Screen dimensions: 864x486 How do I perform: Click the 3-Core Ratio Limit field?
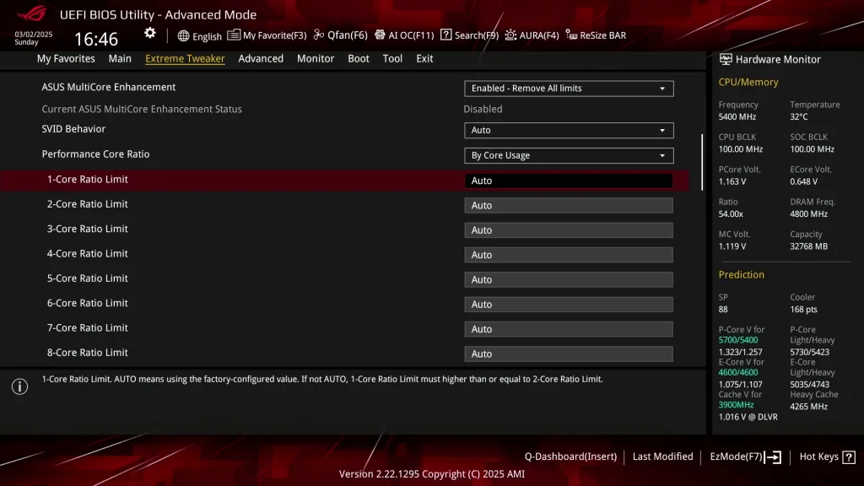569,230
